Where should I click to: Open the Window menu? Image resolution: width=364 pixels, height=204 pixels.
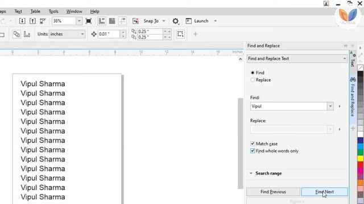coord(75,11)
